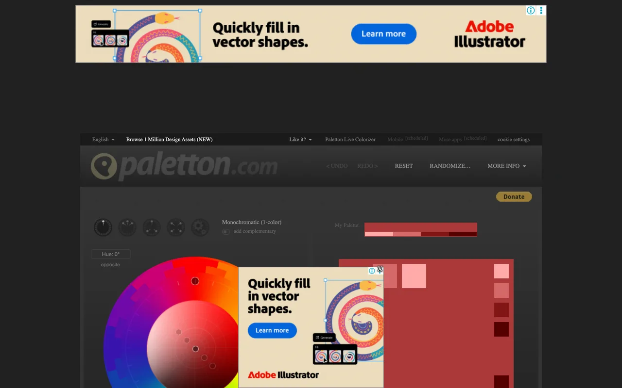Image resolution: width=622 pixels, height=388 pixels.
Task: Click the hue marker dot on color wheel ring
Action: pyautogui.click(x=195, y=281)
